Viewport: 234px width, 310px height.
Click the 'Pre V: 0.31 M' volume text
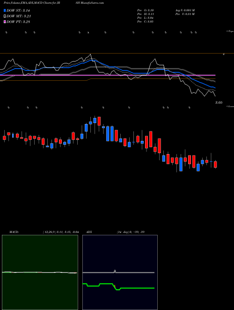coord(185,14)
